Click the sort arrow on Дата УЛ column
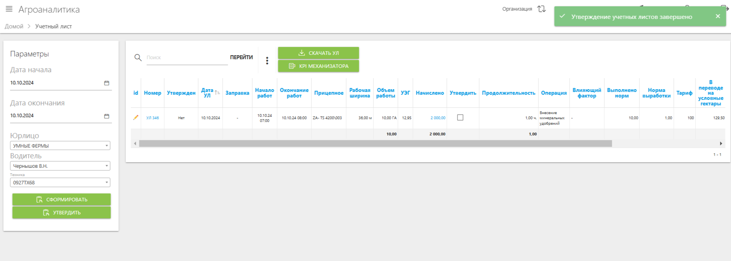The image size is (731, 261). tap(217, 93)
